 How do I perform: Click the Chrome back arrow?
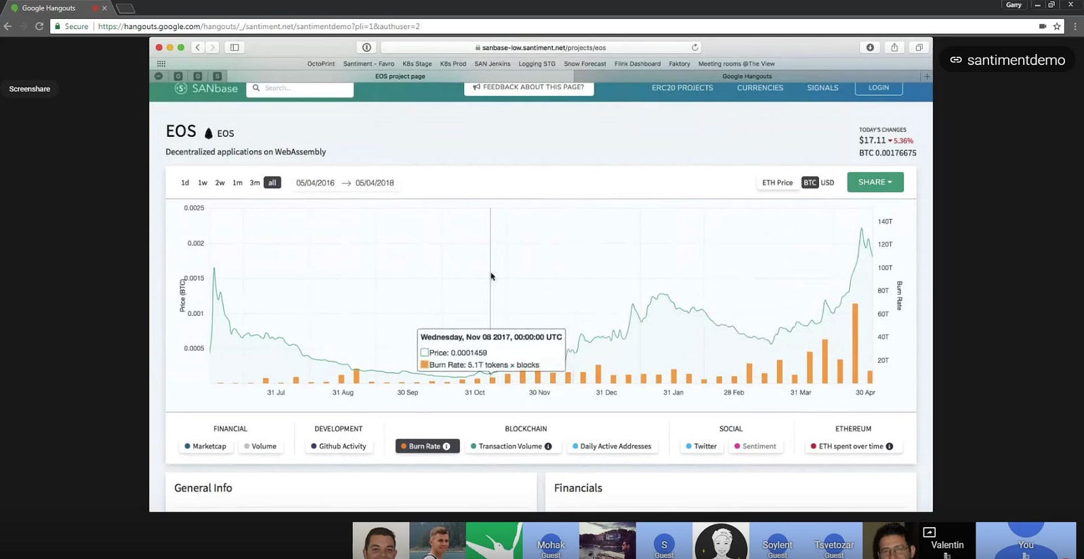7,26
